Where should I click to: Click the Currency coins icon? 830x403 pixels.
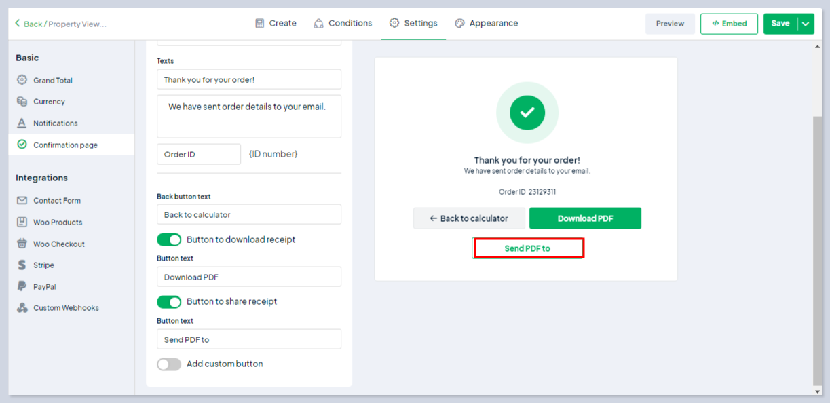(x=22, y=102)
